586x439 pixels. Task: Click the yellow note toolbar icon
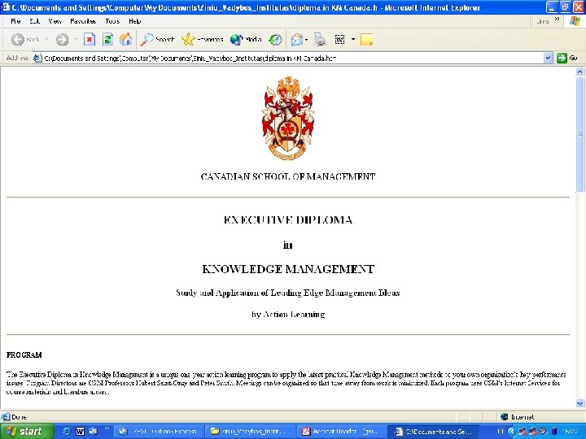pos(366,39)
